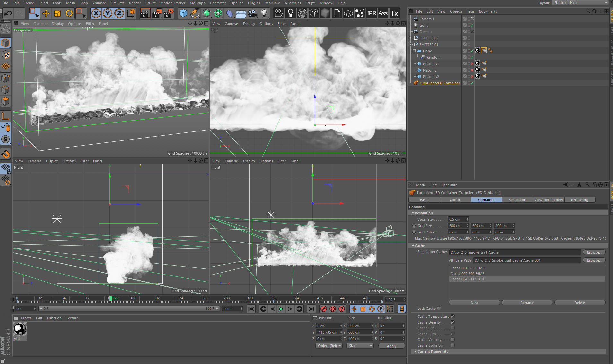613x364 pixels.
Task: Click the IPR render icon
Action: [x=371, y=13]
